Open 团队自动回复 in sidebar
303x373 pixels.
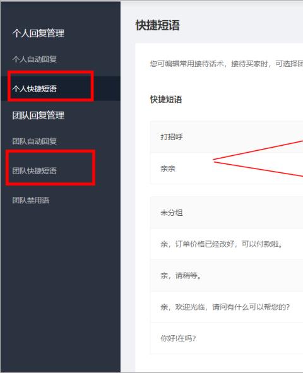pos(35,141)
